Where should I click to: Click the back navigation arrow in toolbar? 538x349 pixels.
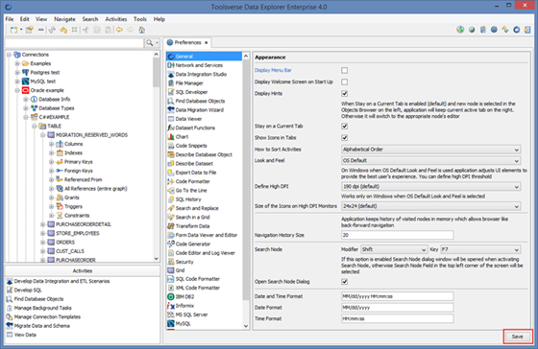(x=119, y=30)
